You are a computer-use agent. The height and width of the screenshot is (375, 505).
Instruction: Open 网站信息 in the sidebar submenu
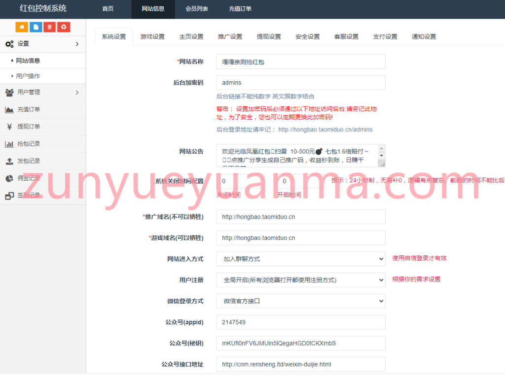tap(43, 61)
